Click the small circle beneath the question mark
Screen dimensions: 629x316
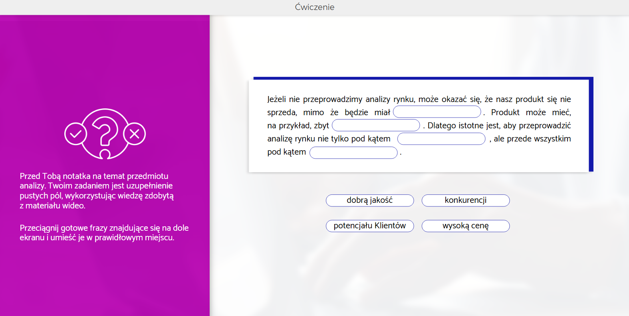pos(105,154)
